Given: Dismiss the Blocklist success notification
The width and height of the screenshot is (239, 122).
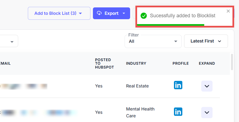Looking at the screenshot, I should (x=228, y=11).
